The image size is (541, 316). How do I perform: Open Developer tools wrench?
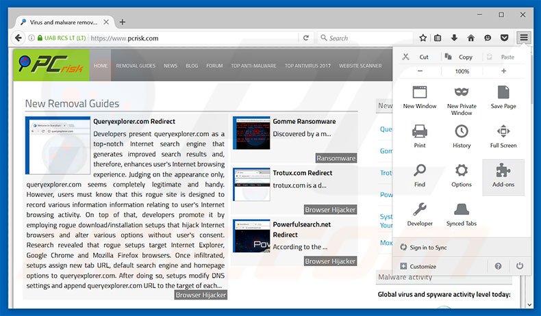[420, 215]
